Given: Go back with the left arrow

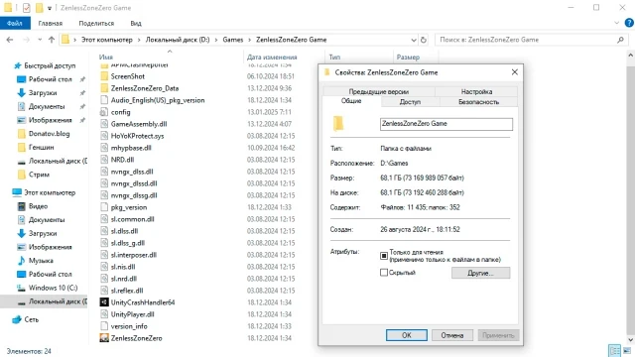Looking at the screenshot, I should (10, 40).
